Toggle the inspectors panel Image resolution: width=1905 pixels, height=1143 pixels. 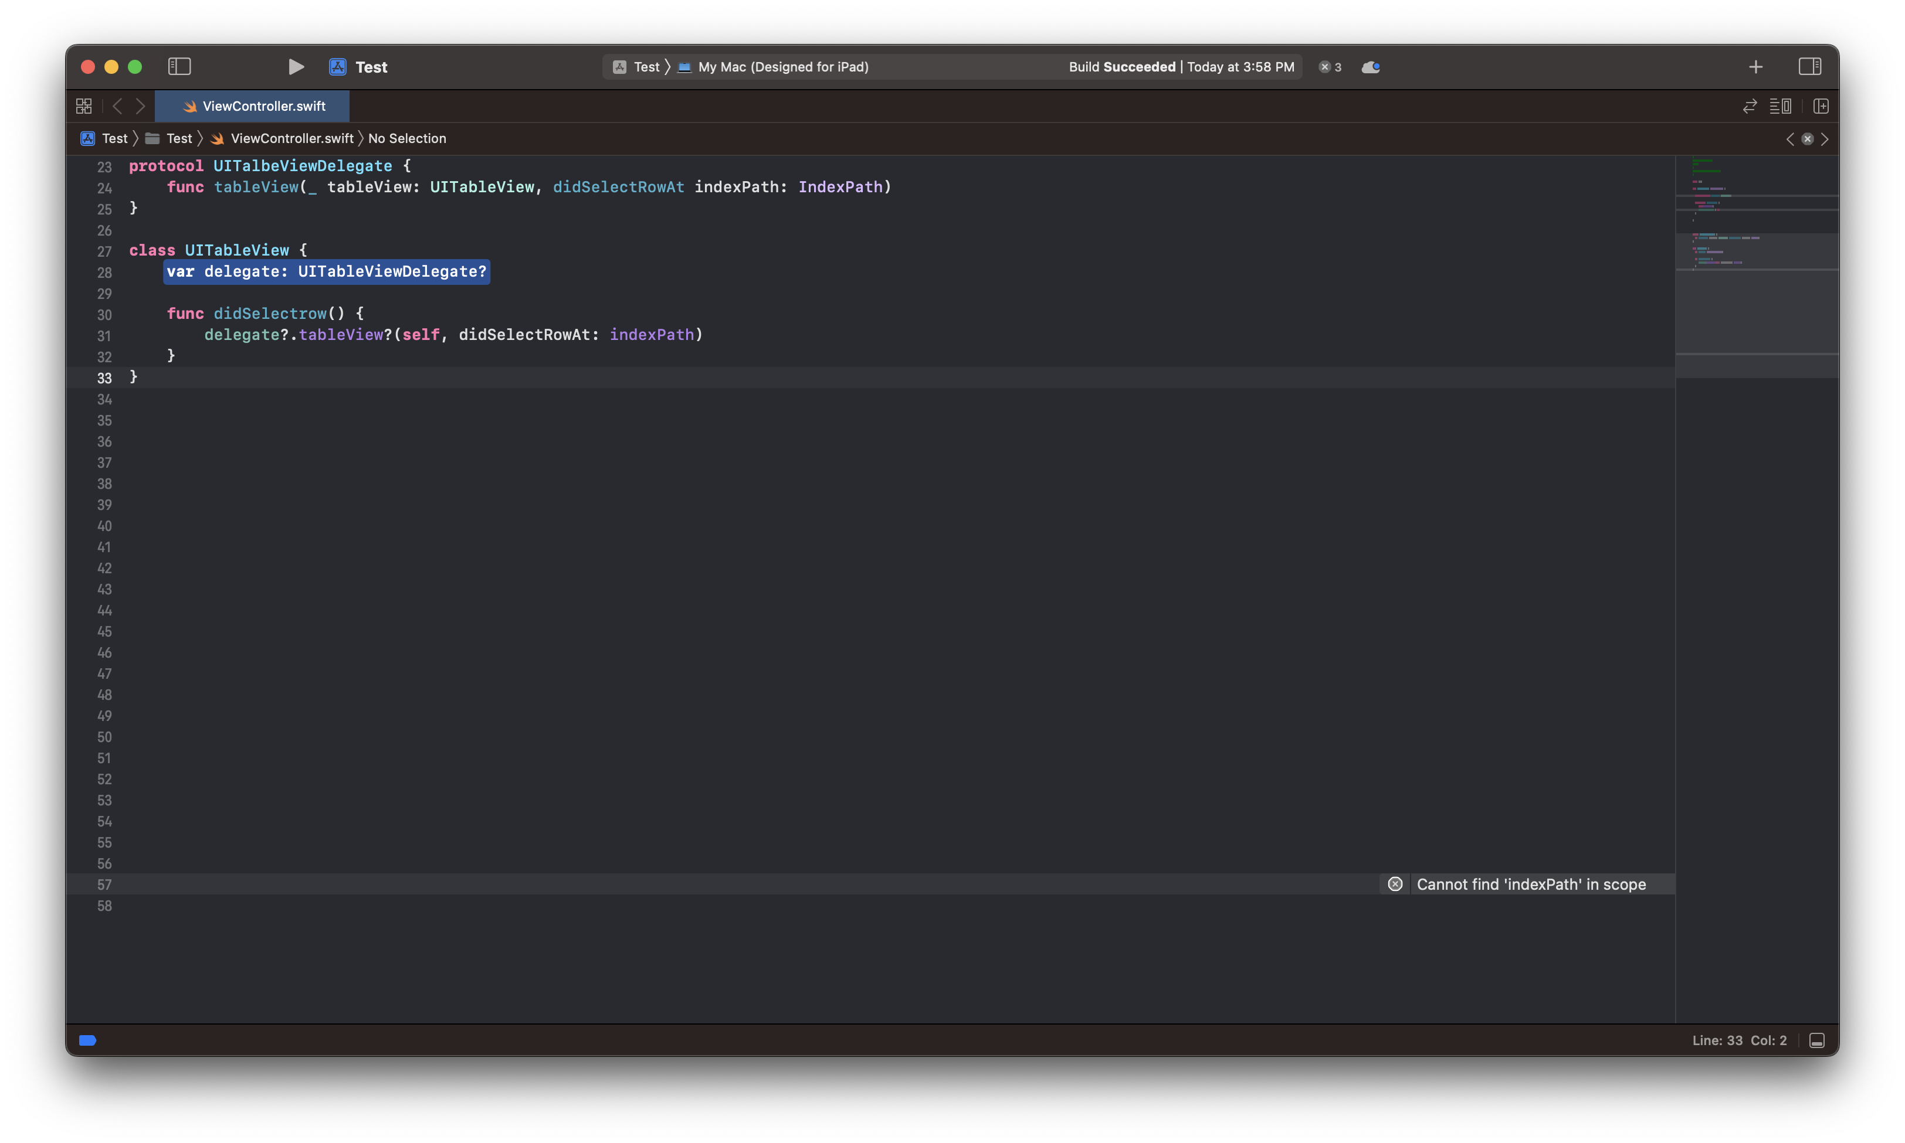point(1809,67)
